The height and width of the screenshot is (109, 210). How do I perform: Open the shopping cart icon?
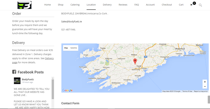coord(191,5)
